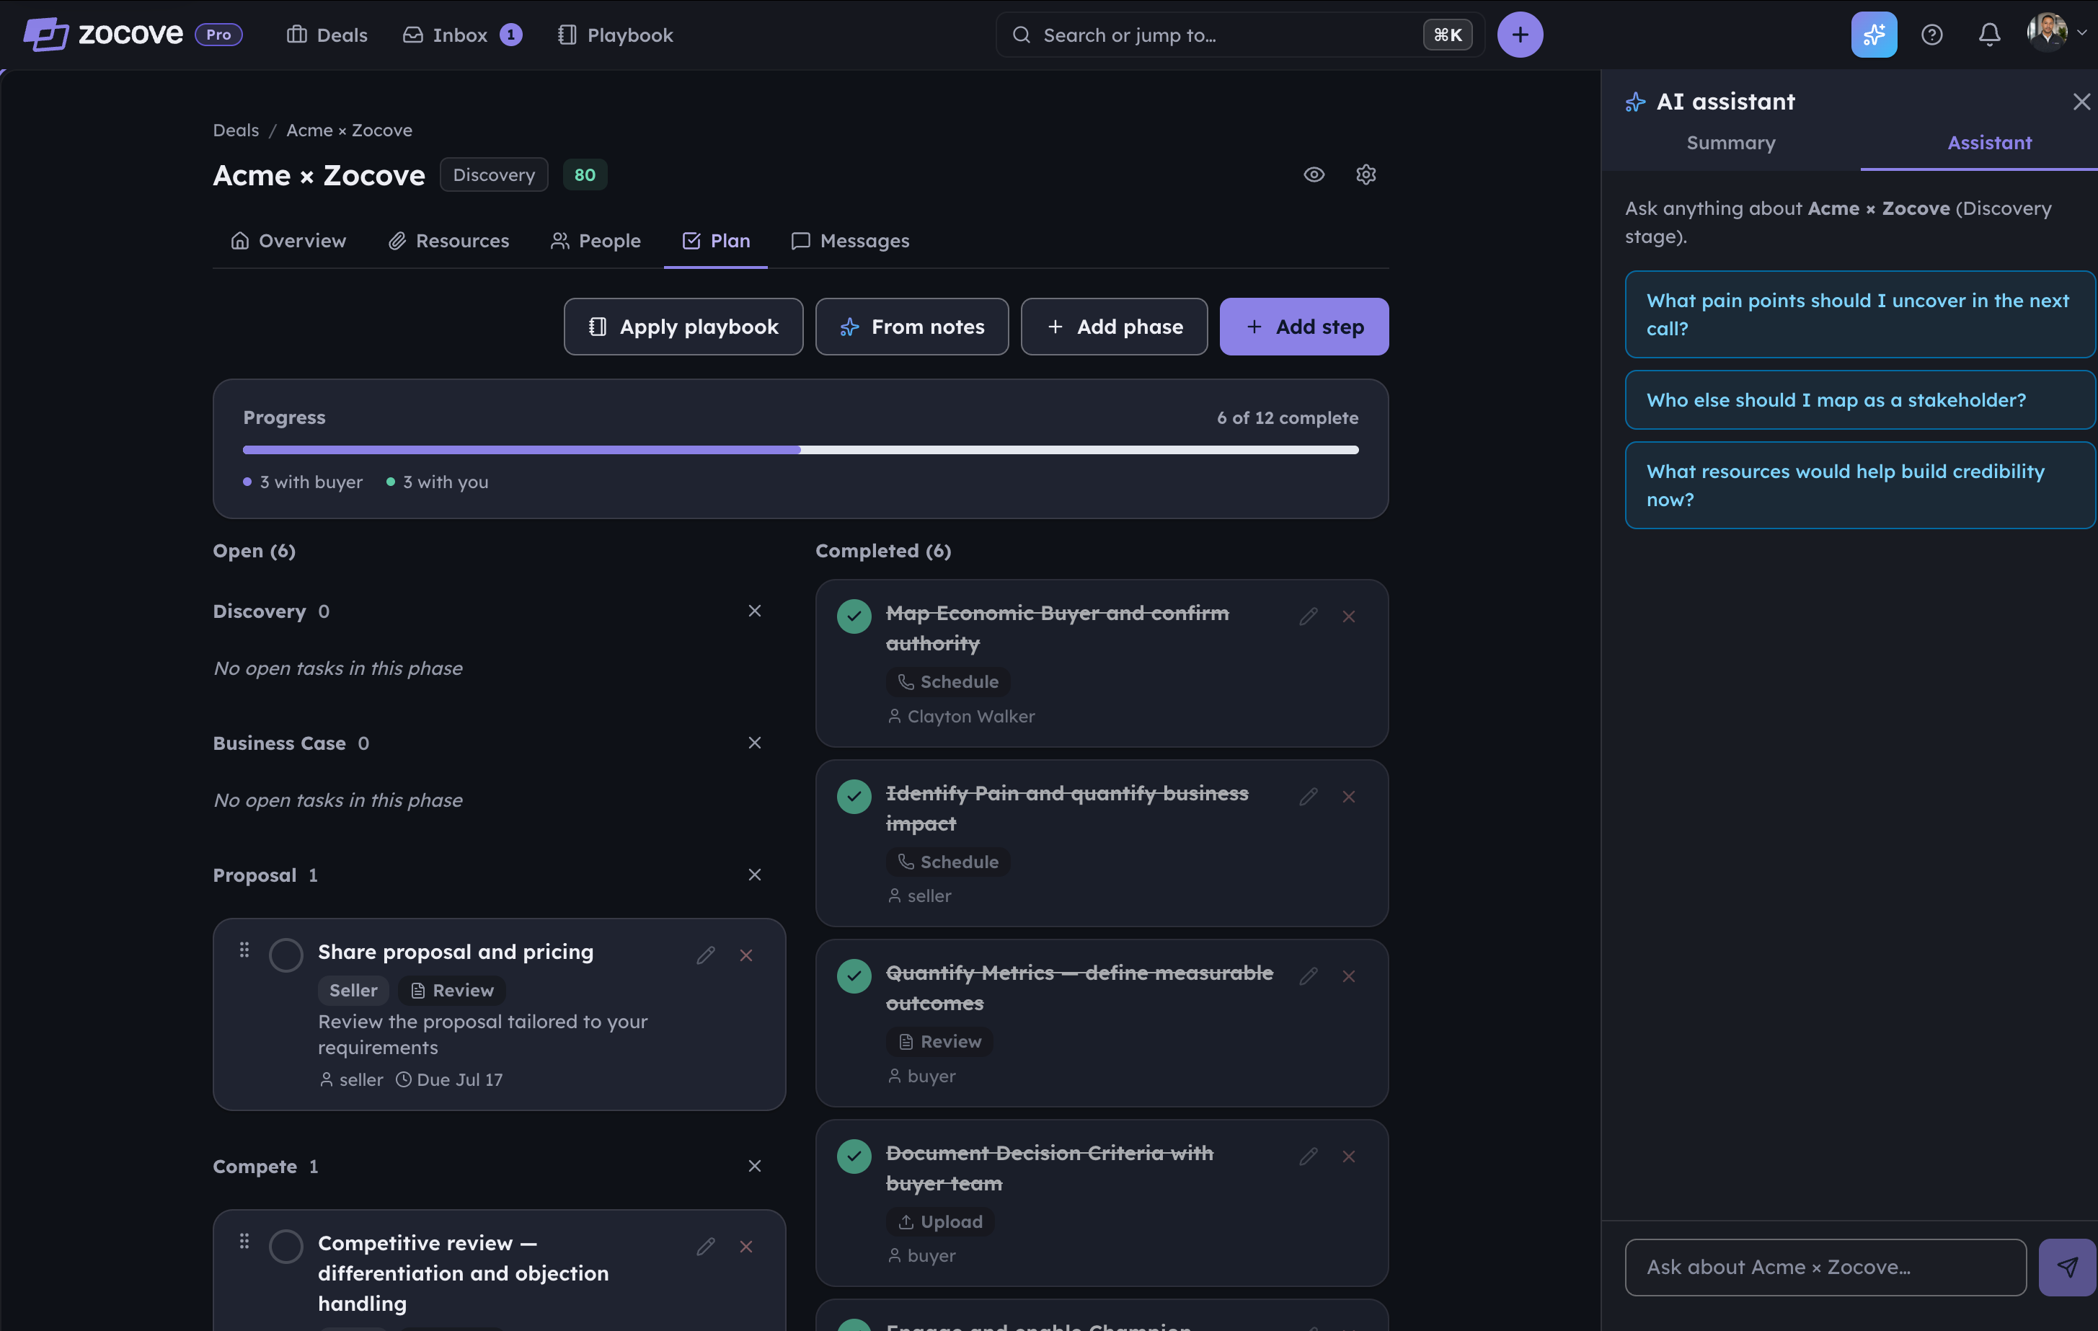Switch to Resources tab
Viewport: 2098px width, 1331px height.
click(448, 242)
